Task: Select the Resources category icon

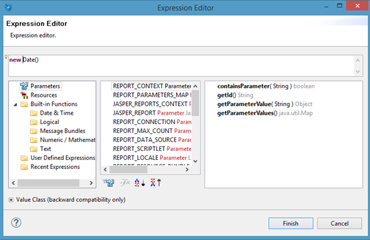Action: [24, 95]
